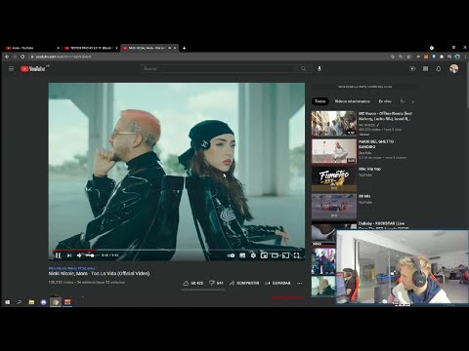Viewport: 469px width, 351px height.
Task: Switch to the second browser tab
Action: coord(91,48)
